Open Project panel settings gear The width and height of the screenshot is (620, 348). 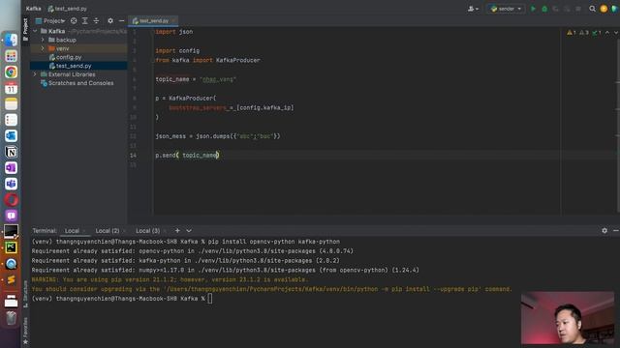point(110,21)
